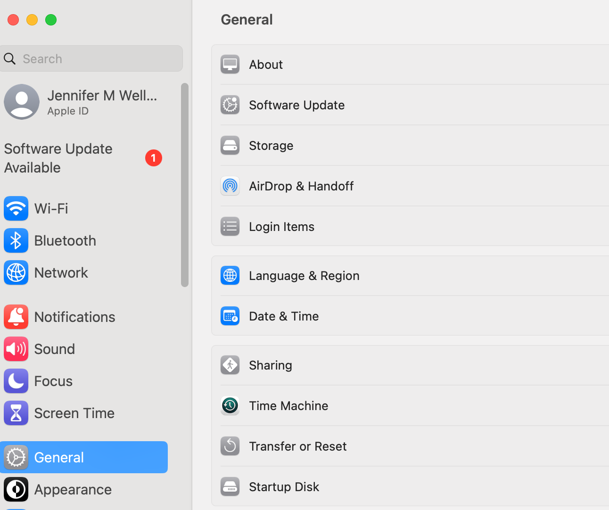Click the Apple ID avatar picture

(x=22, y=102)
